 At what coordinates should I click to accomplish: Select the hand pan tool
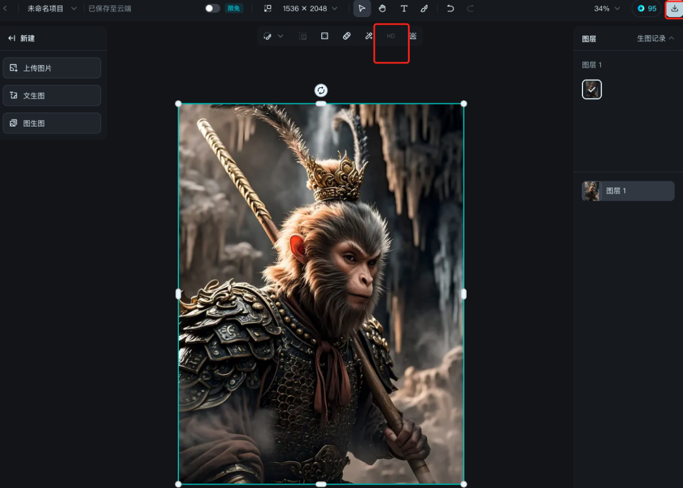[x=383, y=8]
